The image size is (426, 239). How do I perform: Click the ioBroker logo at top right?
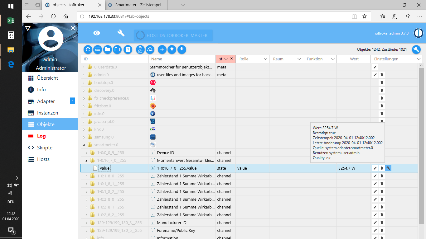(x=418, y=33)
